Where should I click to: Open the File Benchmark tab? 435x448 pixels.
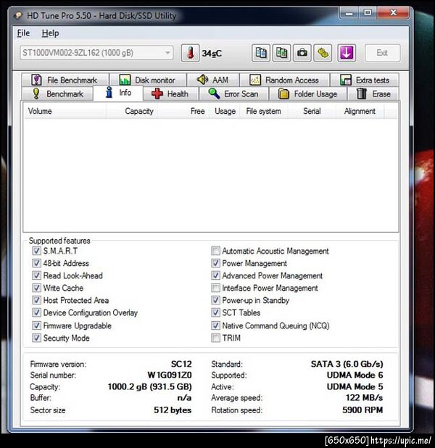65,80
